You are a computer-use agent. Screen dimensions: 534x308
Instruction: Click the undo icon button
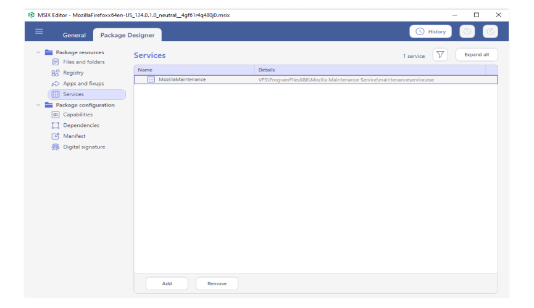pos(467,31)
